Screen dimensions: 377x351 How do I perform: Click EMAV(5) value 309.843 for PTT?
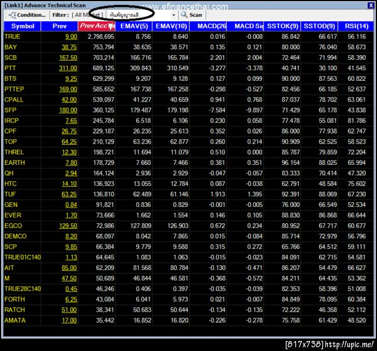pyautogui.click(x=141, y=68)
